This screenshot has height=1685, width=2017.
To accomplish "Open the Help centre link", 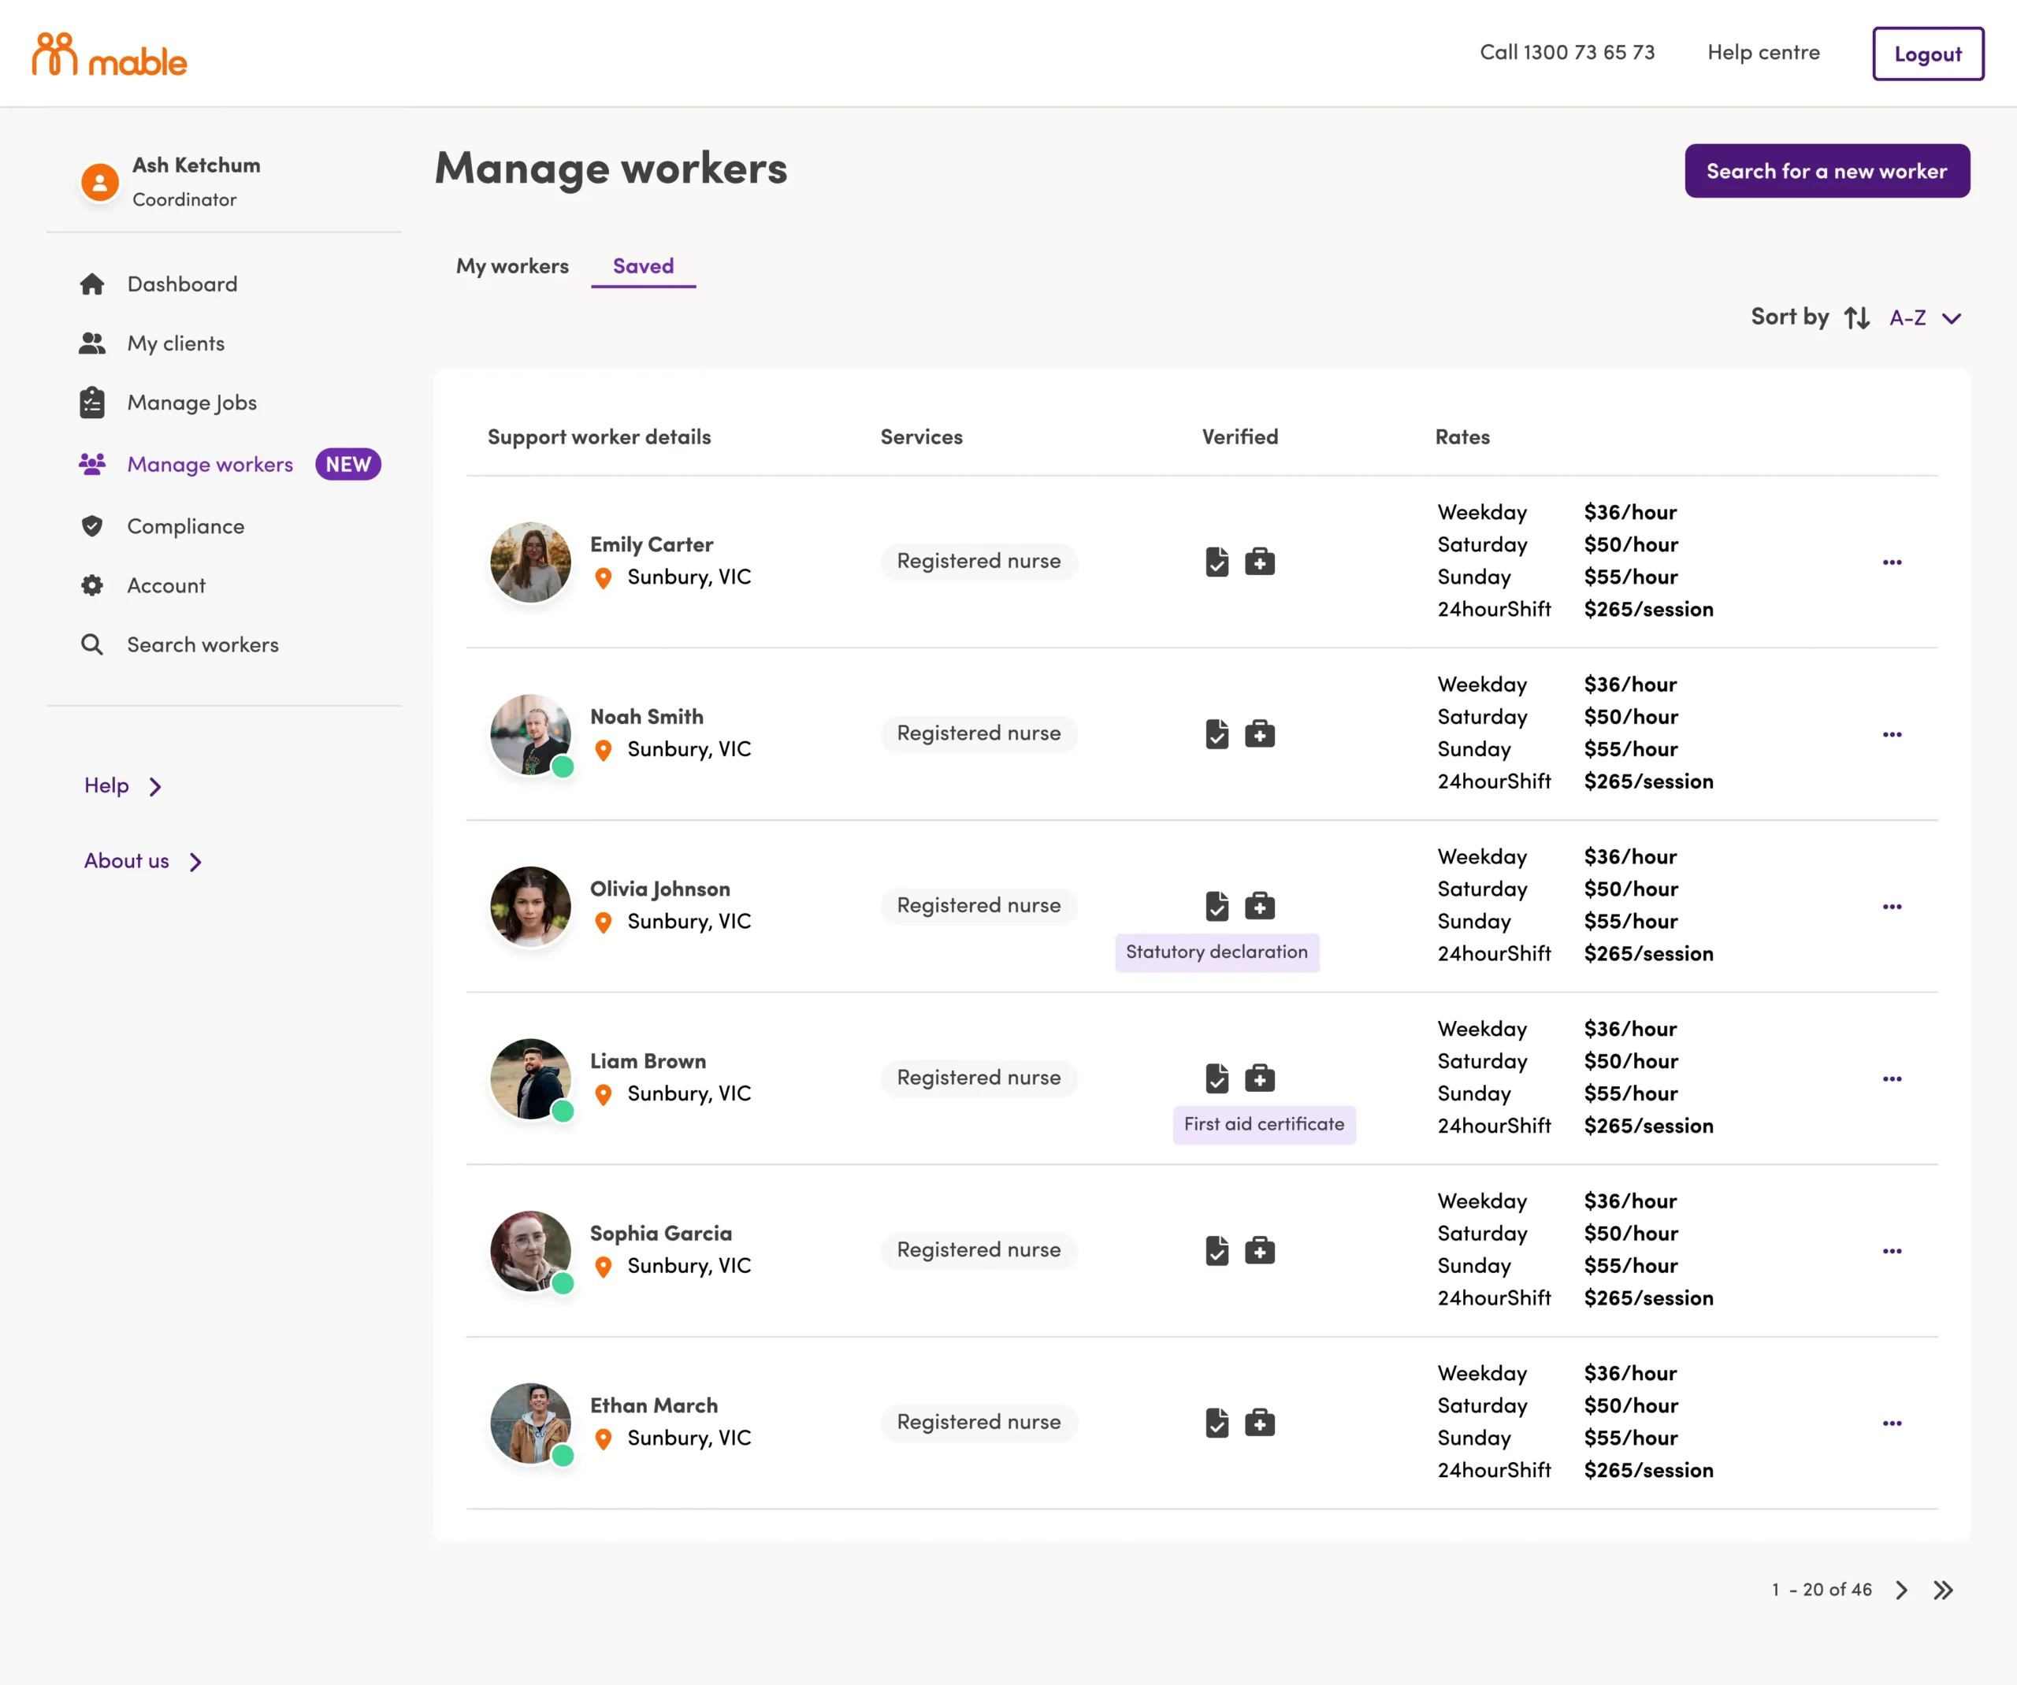I will coord(1763,53).
